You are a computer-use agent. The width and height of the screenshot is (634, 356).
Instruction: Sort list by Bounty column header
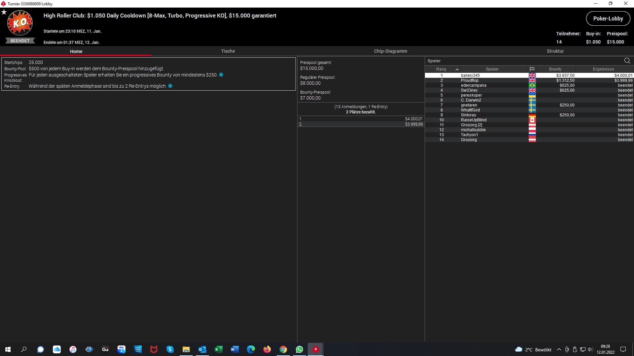pyautogui.click(x=555, y=69)
